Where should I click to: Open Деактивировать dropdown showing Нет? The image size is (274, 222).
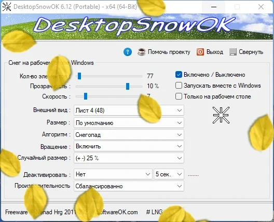pyautogui.click(x=113, y=174)
